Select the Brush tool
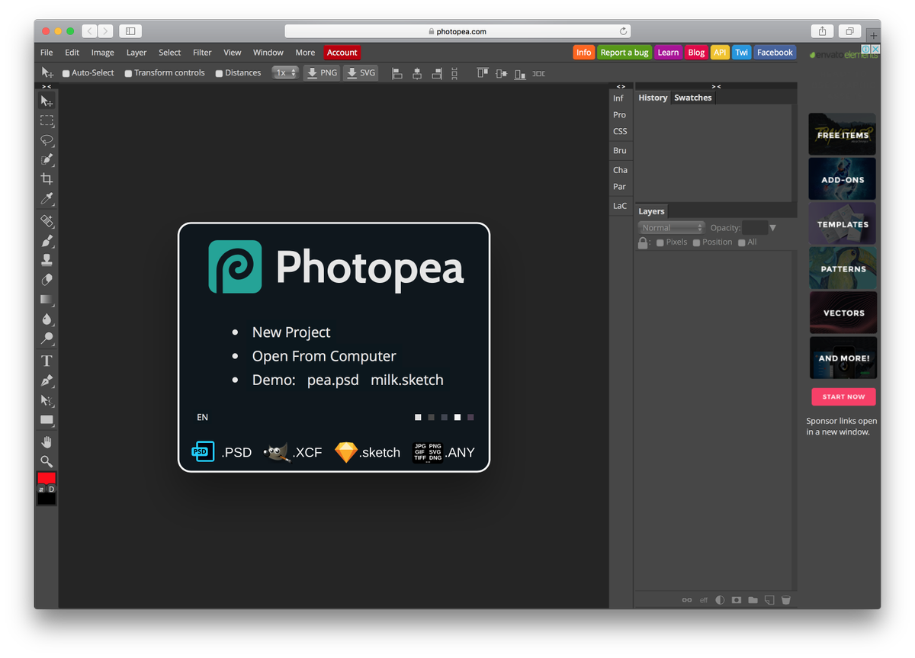Screen dimensions: 915x658 pyautogui.click(x=47, y=241)
